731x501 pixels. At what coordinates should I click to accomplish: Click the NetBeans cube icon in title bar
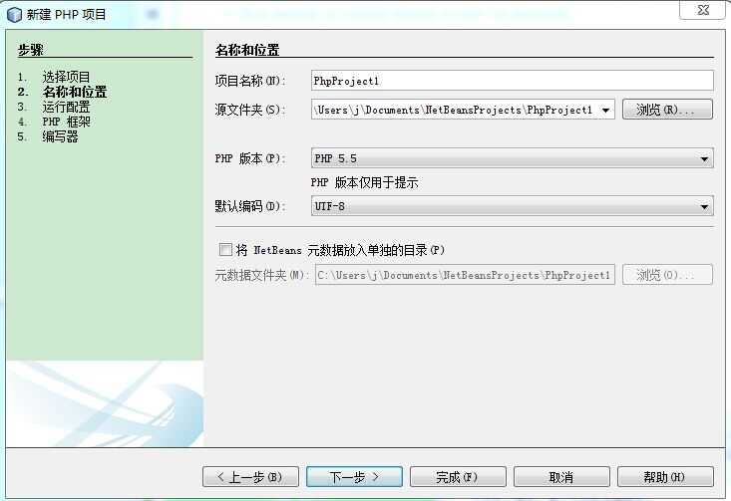[14, 15]
